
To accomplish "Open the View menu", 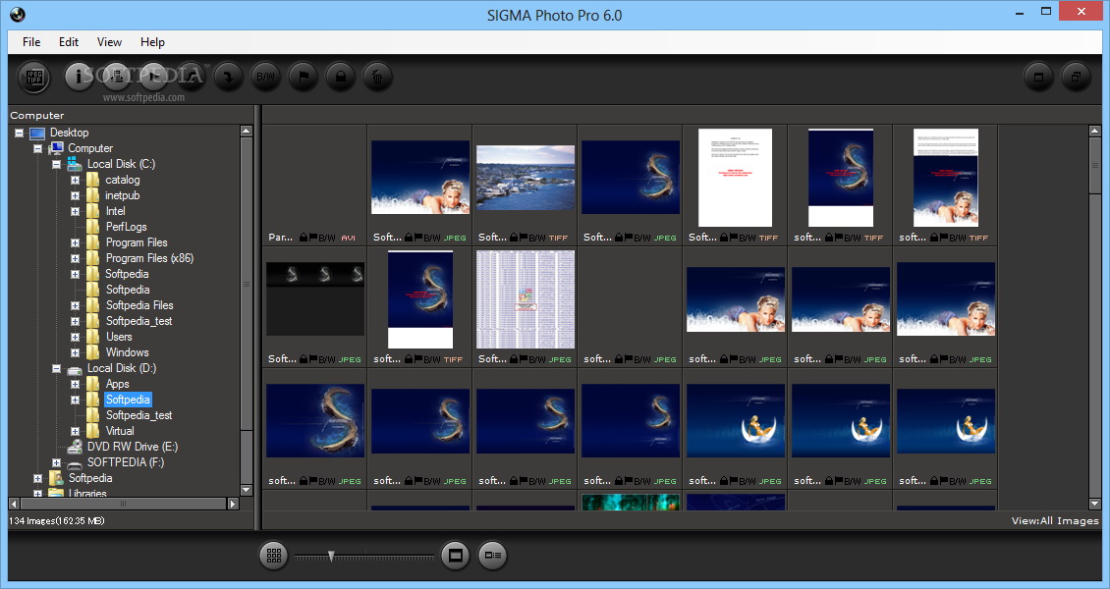I will coord(109,42).
